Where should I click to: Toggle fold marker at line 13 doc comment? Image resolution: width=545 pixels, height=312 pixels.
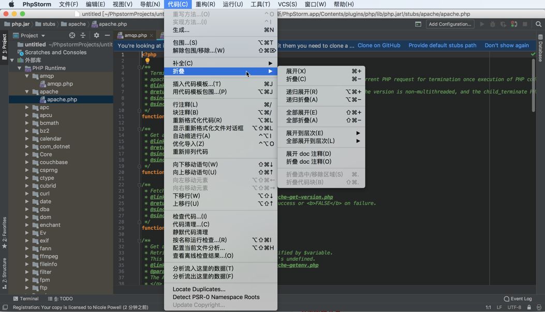(x=139, y=129)
